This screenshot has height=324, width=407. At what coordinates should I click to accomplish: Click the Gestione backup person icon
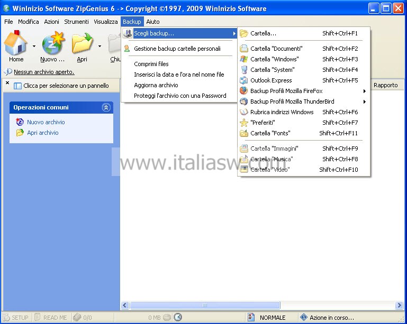pyautogui.click(x=126, y=49)
